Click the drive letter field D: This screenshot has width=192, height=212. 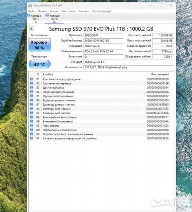[x=103, y=57]
